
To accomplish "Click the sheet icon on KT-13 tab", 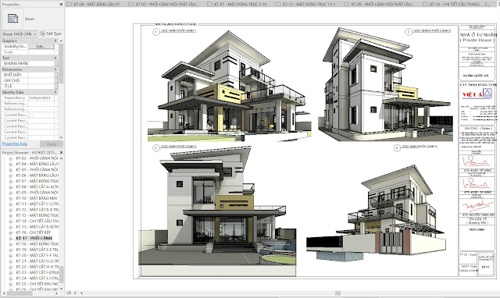I will click(278, 4).
